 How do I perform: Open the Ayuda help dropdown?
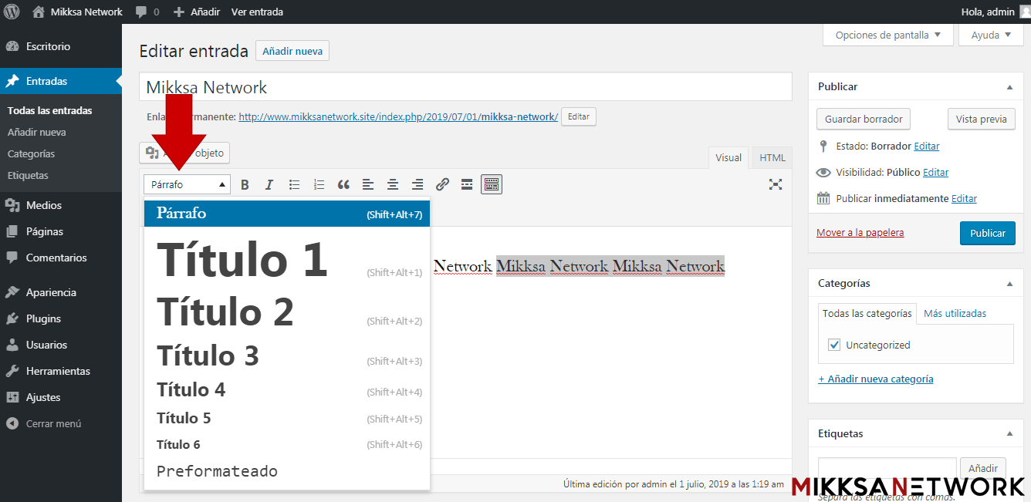pyautogui.click(x=991, y=35)
